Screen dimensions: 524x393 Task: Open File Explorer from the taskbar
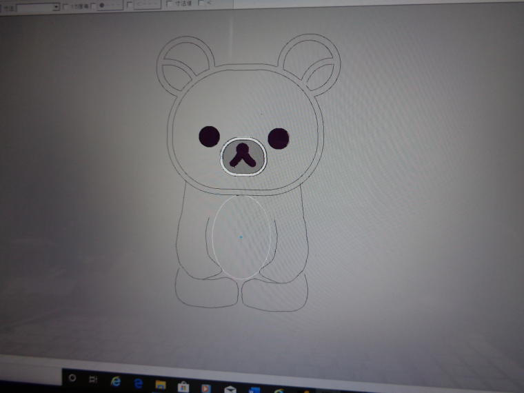point(161,385)
